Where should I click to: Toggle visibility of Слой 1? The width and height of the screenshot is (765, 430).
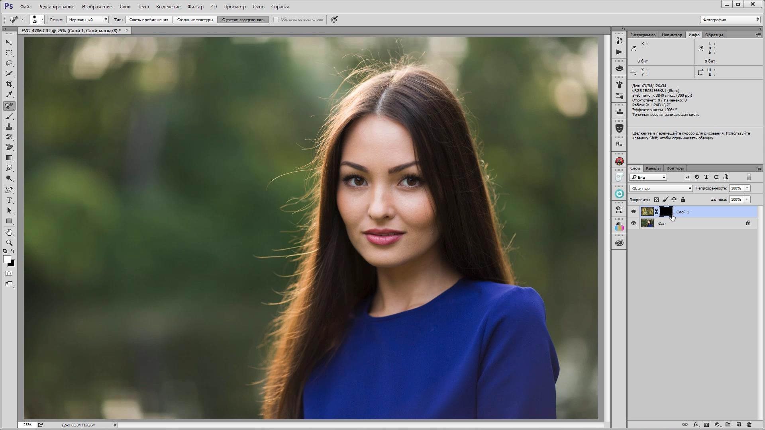click(634, 211)
